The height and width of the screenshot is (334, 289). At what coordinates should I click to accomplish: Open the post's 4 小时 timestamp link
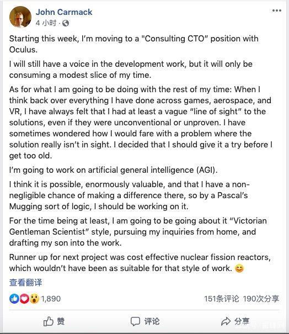point(46,23)
